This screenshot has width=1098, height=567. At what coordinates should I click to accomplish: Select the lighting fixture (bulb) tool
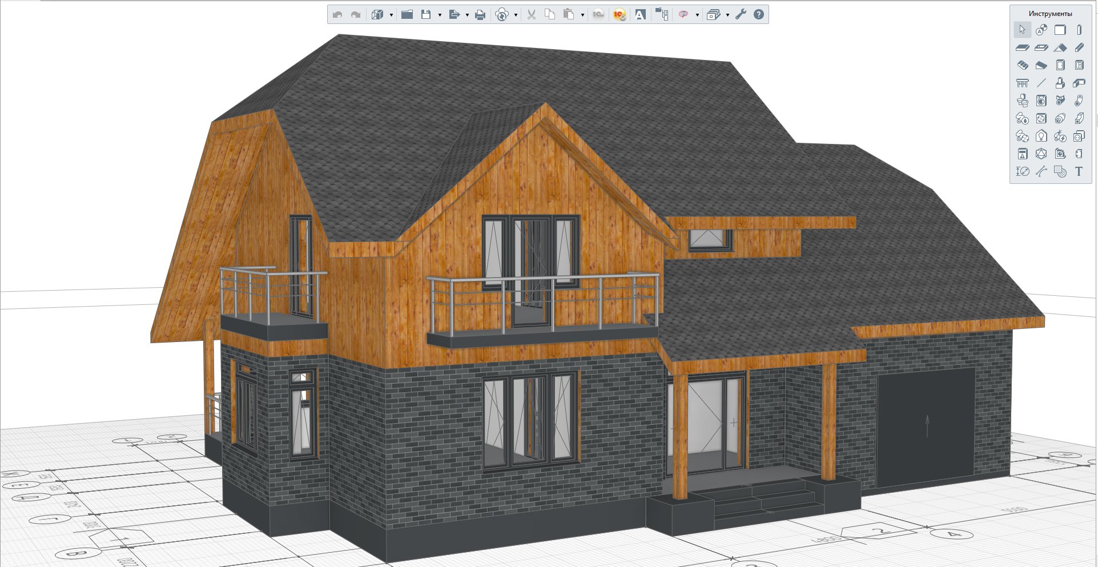[x=1041, y=136]
